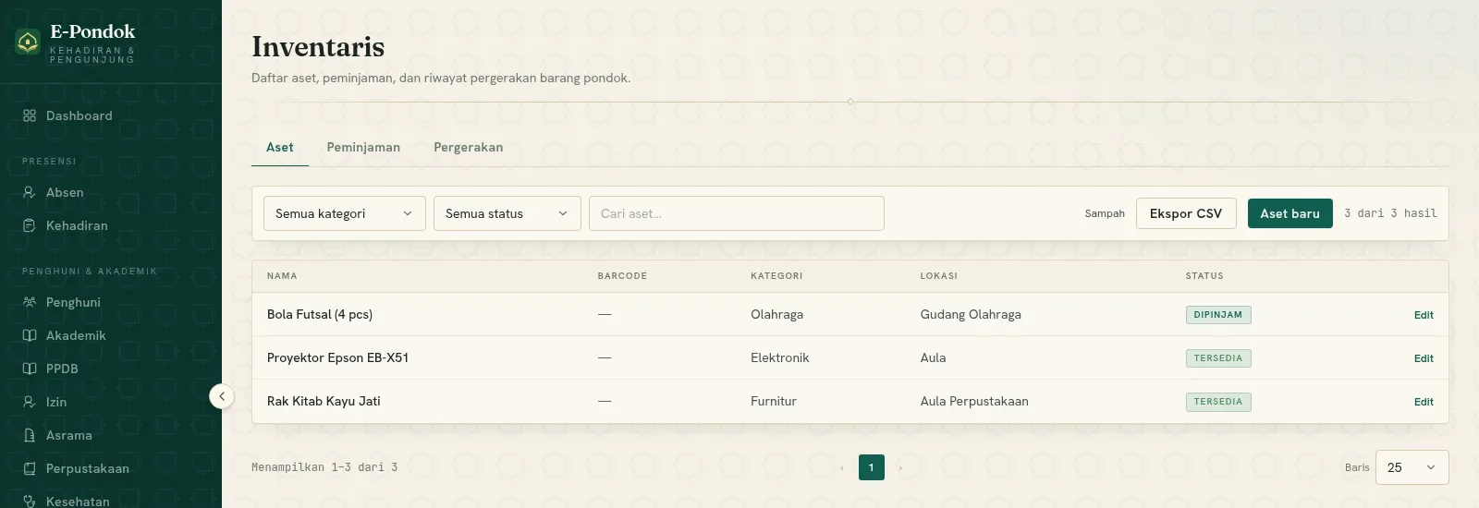Click the Aula Perpustakaan location cell

974,401
